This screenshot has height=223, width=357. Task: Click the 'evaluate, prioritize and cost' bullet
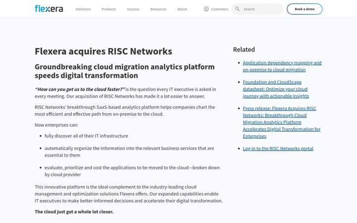tap(132, 171)
